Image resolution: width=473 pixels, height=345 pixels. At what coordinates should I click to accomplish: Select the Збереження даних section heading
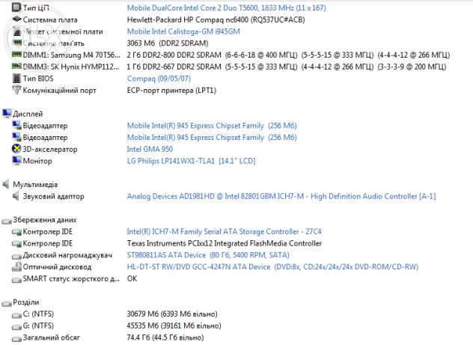point(45,220)
